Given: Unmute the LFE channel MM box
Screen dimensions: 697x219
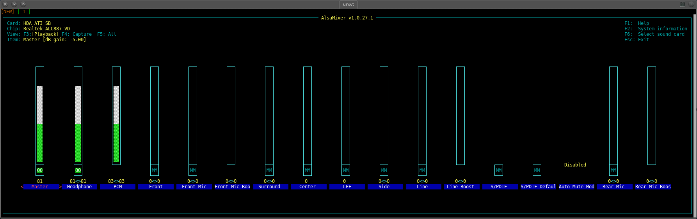Looking at the screenshot, I should pyautogui.click(x=346, y=170).
